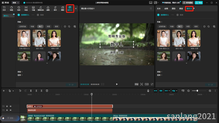Lock the 剪映专业版 text track

coord(7,110)
